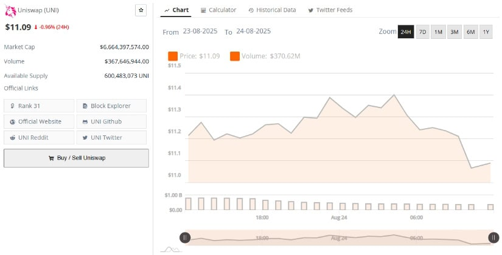
Task: Click the Buy / Sell Uniswap button
Action: tap(76, 158)
